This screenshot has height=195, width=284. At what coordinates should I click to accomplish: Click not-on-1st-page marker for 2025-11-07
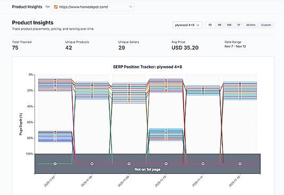point(55,164)
